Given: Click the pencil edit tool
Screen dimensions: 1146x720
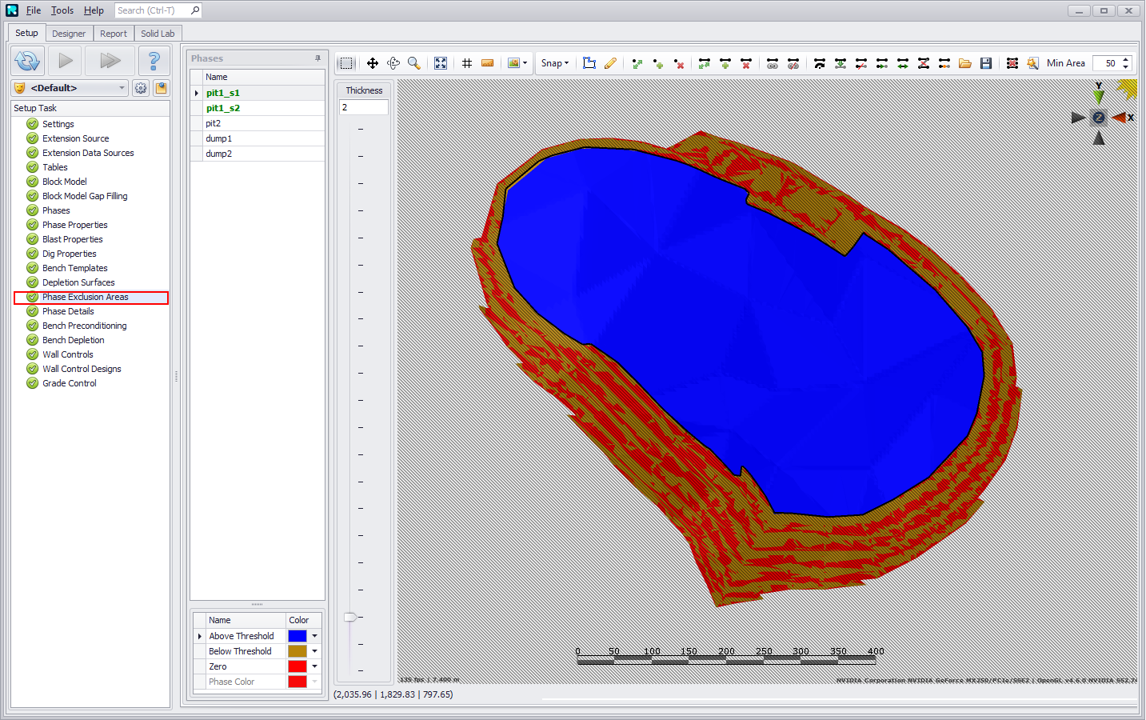Looking at the screenshot, I should (610, 63).
